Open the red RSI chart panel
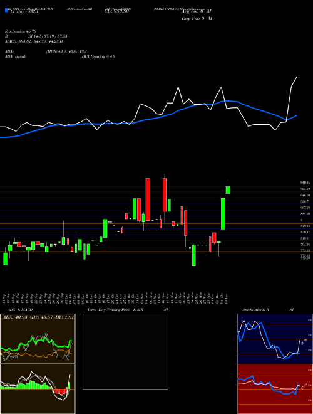This screenshot has width=313, height=414. click(x=275, y=389)
